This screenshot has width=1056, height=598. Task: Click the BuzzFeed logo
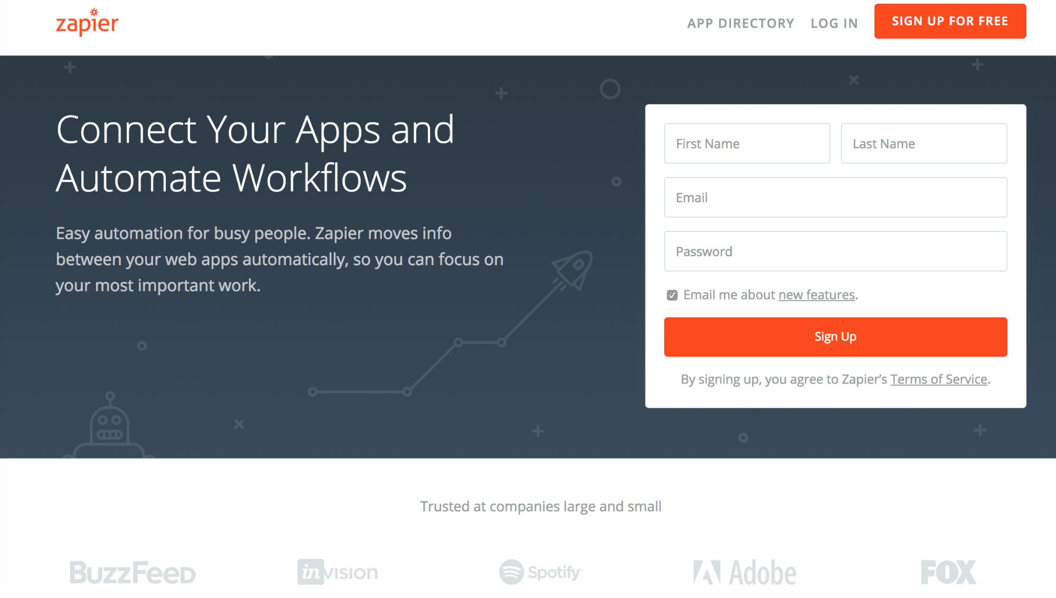(x=133, y=573)
